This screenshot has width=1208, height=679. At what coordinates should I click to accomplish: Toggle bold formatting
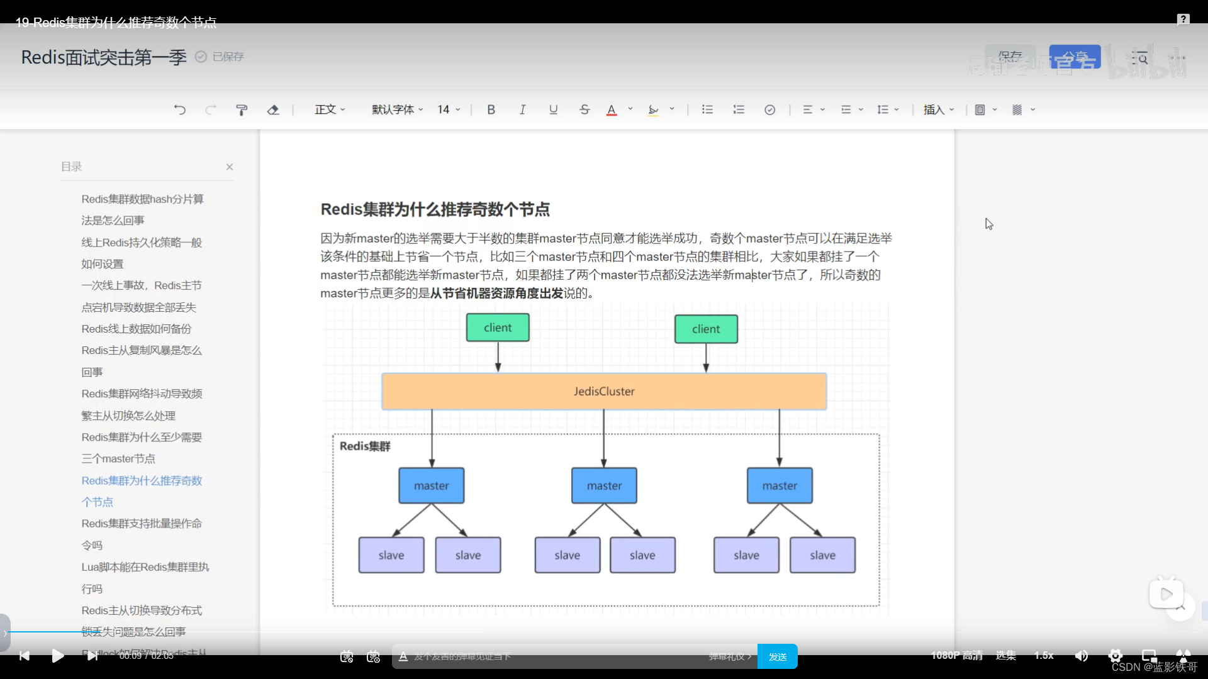point(491,110)
